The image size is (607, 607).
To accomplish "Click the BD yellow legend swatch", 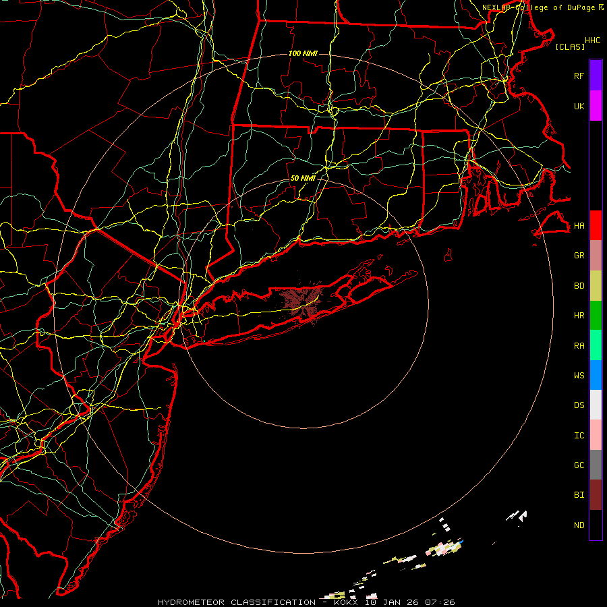I will click(x=596, y=286).
